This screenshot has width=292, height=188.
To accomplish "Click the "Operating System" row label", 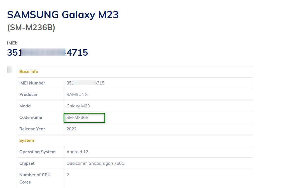I will point(37,152).
